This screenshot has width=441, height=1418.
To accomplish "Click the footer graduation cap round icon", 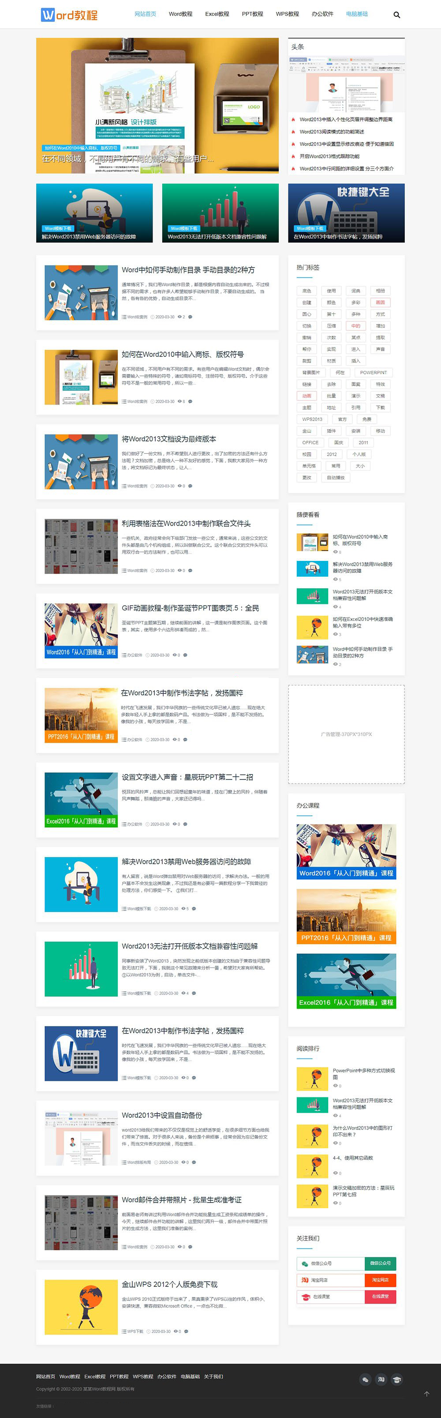I will pyautogui.click(x=396, y=1379).
